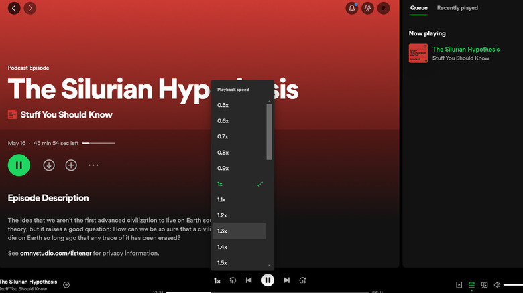The width and height of the screenshot is (523, 293).
Task: Skip back 15 seconds in the player bar
Action: tap(233, 280)
